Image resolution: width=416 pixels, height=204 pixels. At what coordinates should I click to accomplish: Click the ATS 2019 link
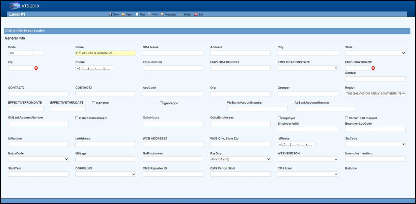click(x=30, y=6)
